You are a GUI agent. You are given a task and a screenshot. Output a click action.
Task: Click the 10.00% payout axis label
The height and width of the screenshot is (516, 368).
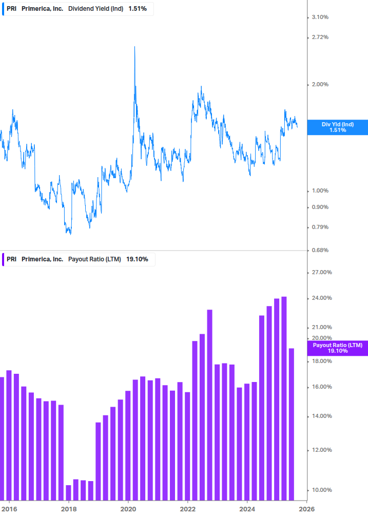pos(322,490)
